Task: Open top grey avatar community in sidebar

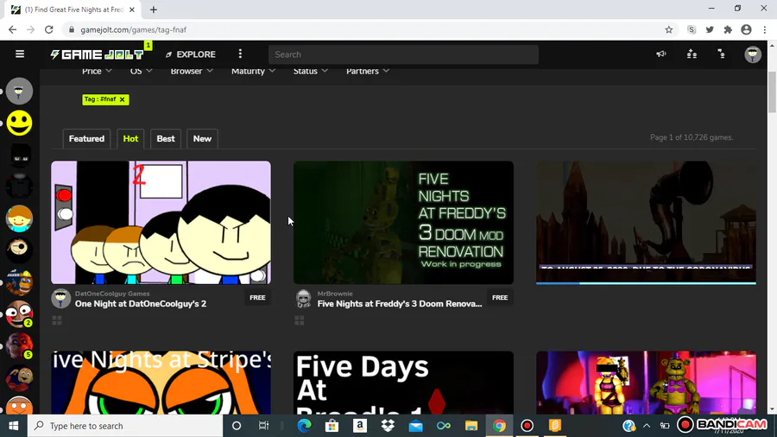Action: pyautogui.click(x=19, y=92)
